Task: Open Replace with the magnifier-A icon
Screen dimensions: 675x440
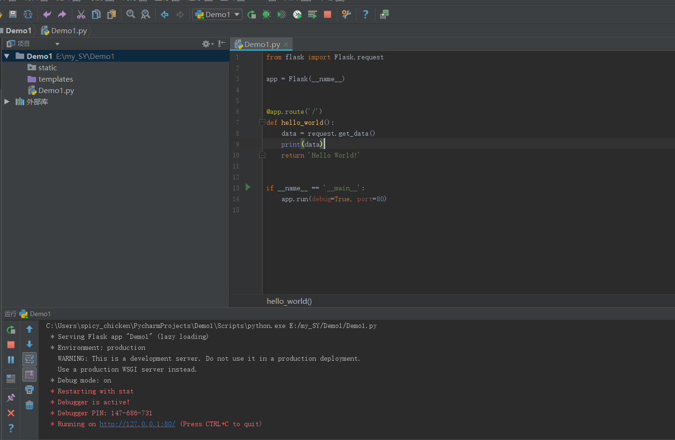Action: [x=146, y=14]
